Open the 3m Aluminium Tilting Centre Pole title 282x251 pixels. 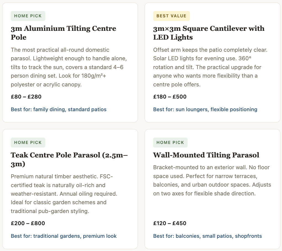pos(63,33)
